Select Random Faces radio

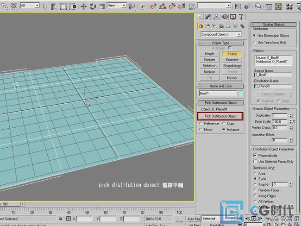click(x=266, y=190)
